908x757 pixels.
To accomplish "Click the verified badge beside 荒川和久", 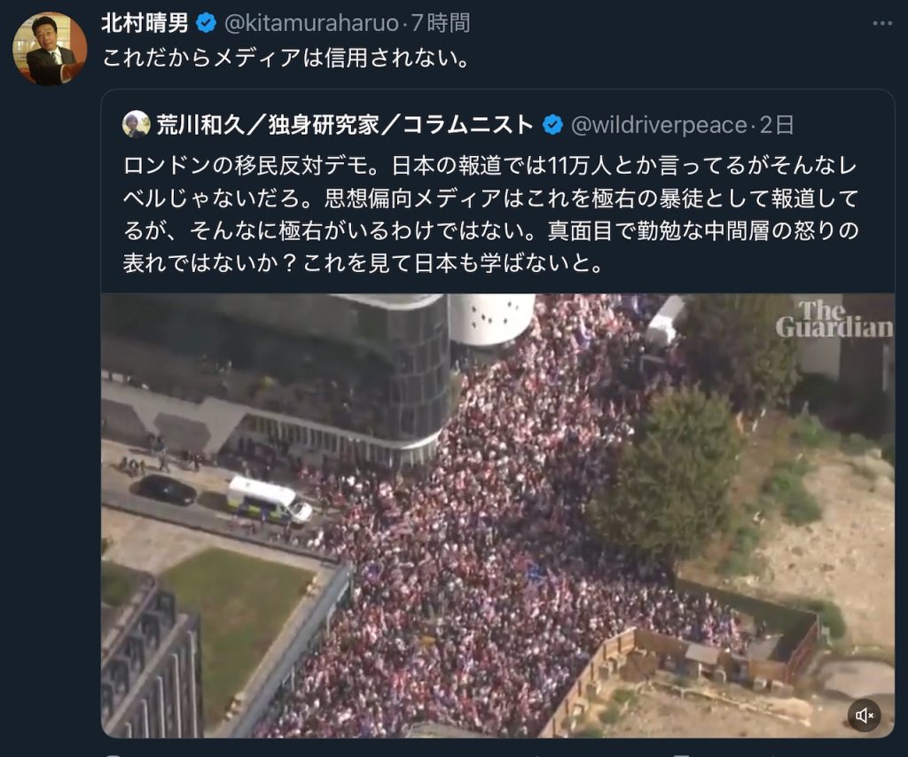I will (x=553, y=124).
